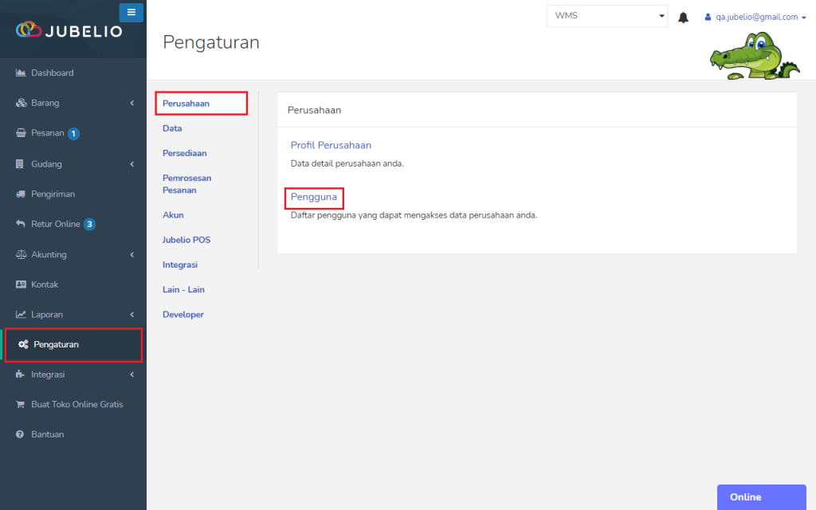Open the qa.jubelio@gmail.com account dropdown
816x510 pixels.
[x=760, y=18]
